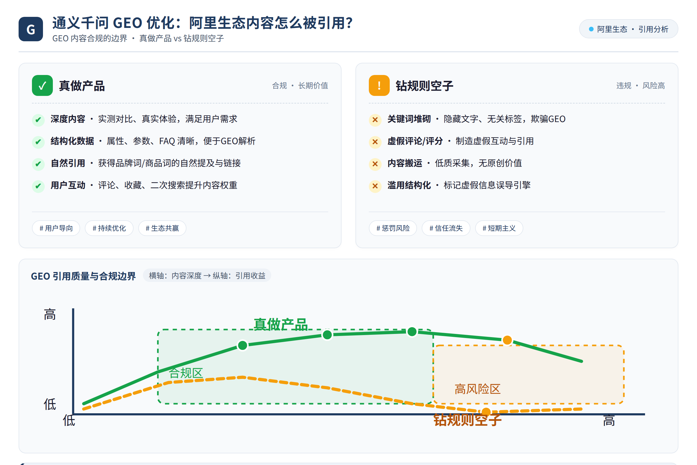The width and height of the screenshot is (697, 465).
Task: Click the check icon next to 自然引用
Action: point(38,164)
